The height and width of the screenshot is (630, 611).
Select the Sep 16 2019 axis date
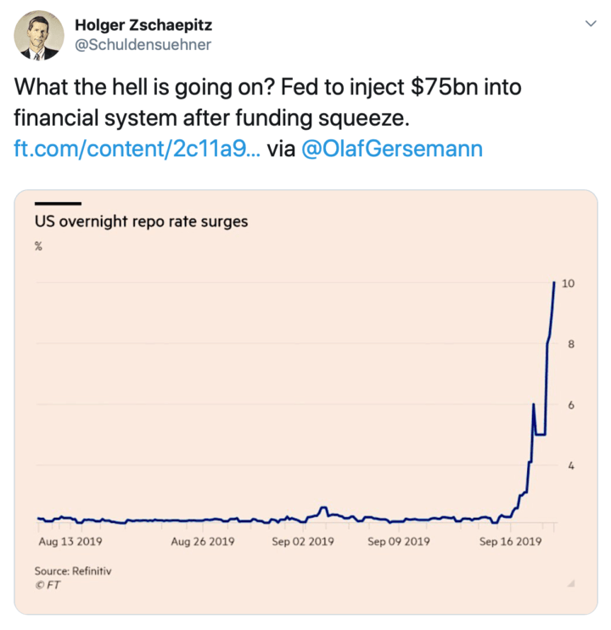click(510, 541)
